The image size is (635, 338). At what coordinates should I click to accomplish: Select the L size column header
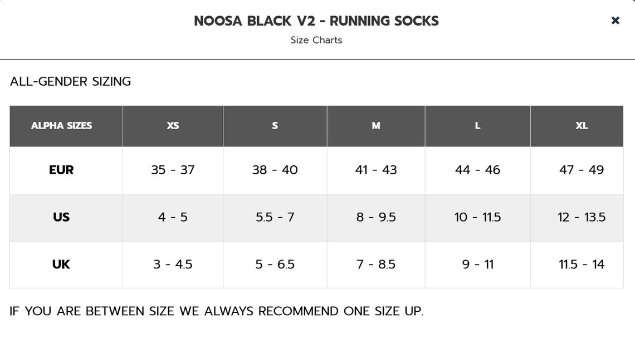click(x=477, y=126)
